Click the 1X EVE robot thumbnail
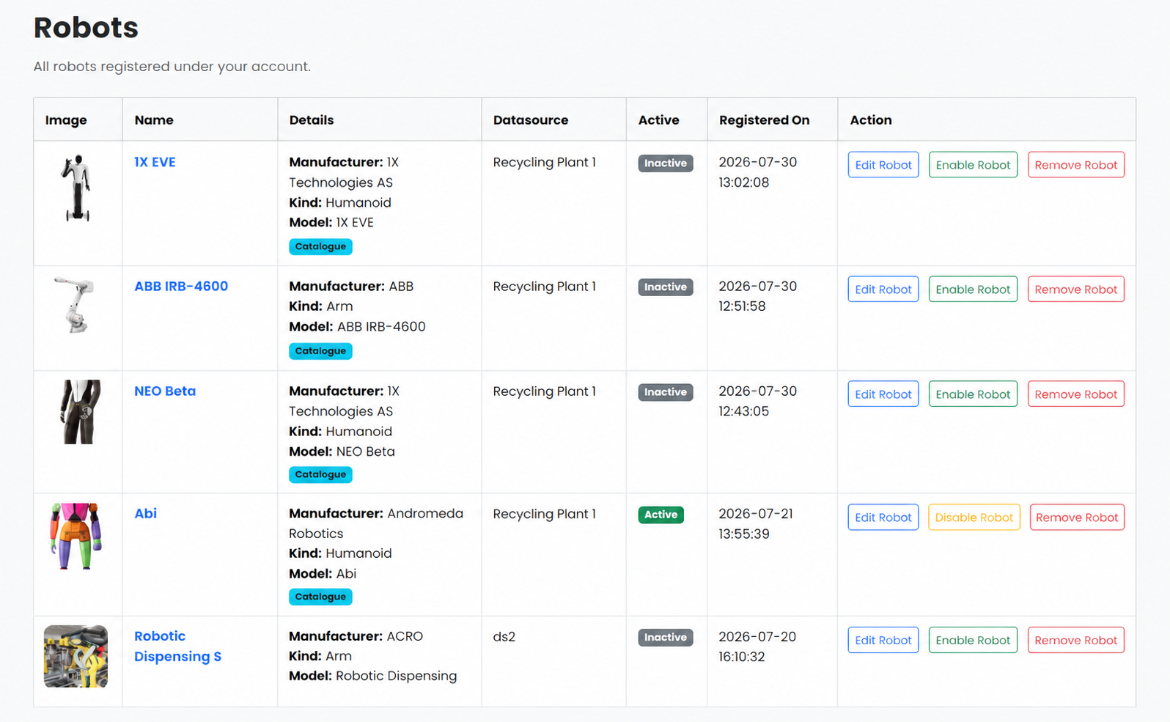 tap(76, 188)
